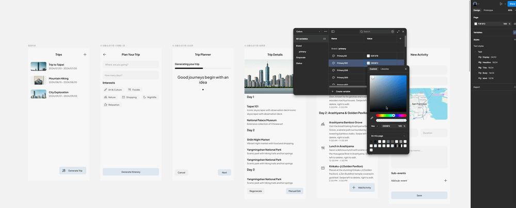
Task: Switch to the Custom tab in color picker
Action: pos(373,69)
